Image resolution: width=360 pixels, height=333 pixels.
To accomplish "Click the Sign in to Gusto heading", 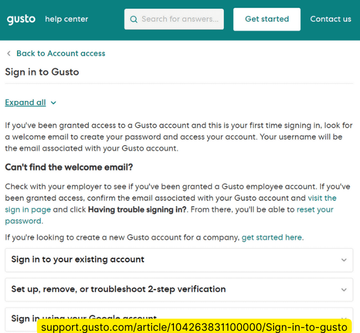I will 42,72.
